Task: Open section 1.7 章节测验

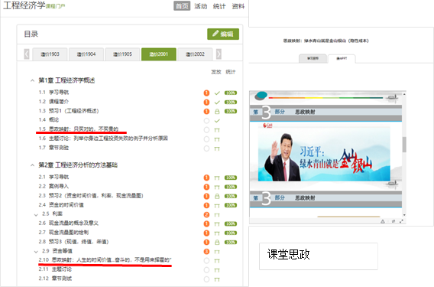Action: [53, 148]
